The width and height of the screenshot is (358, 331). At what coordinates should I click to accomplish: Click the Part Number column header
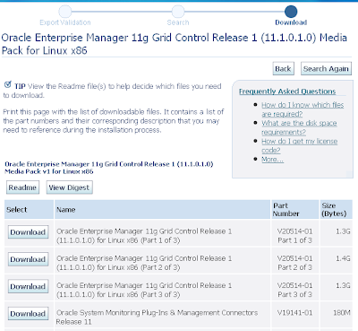coord(294,210)
